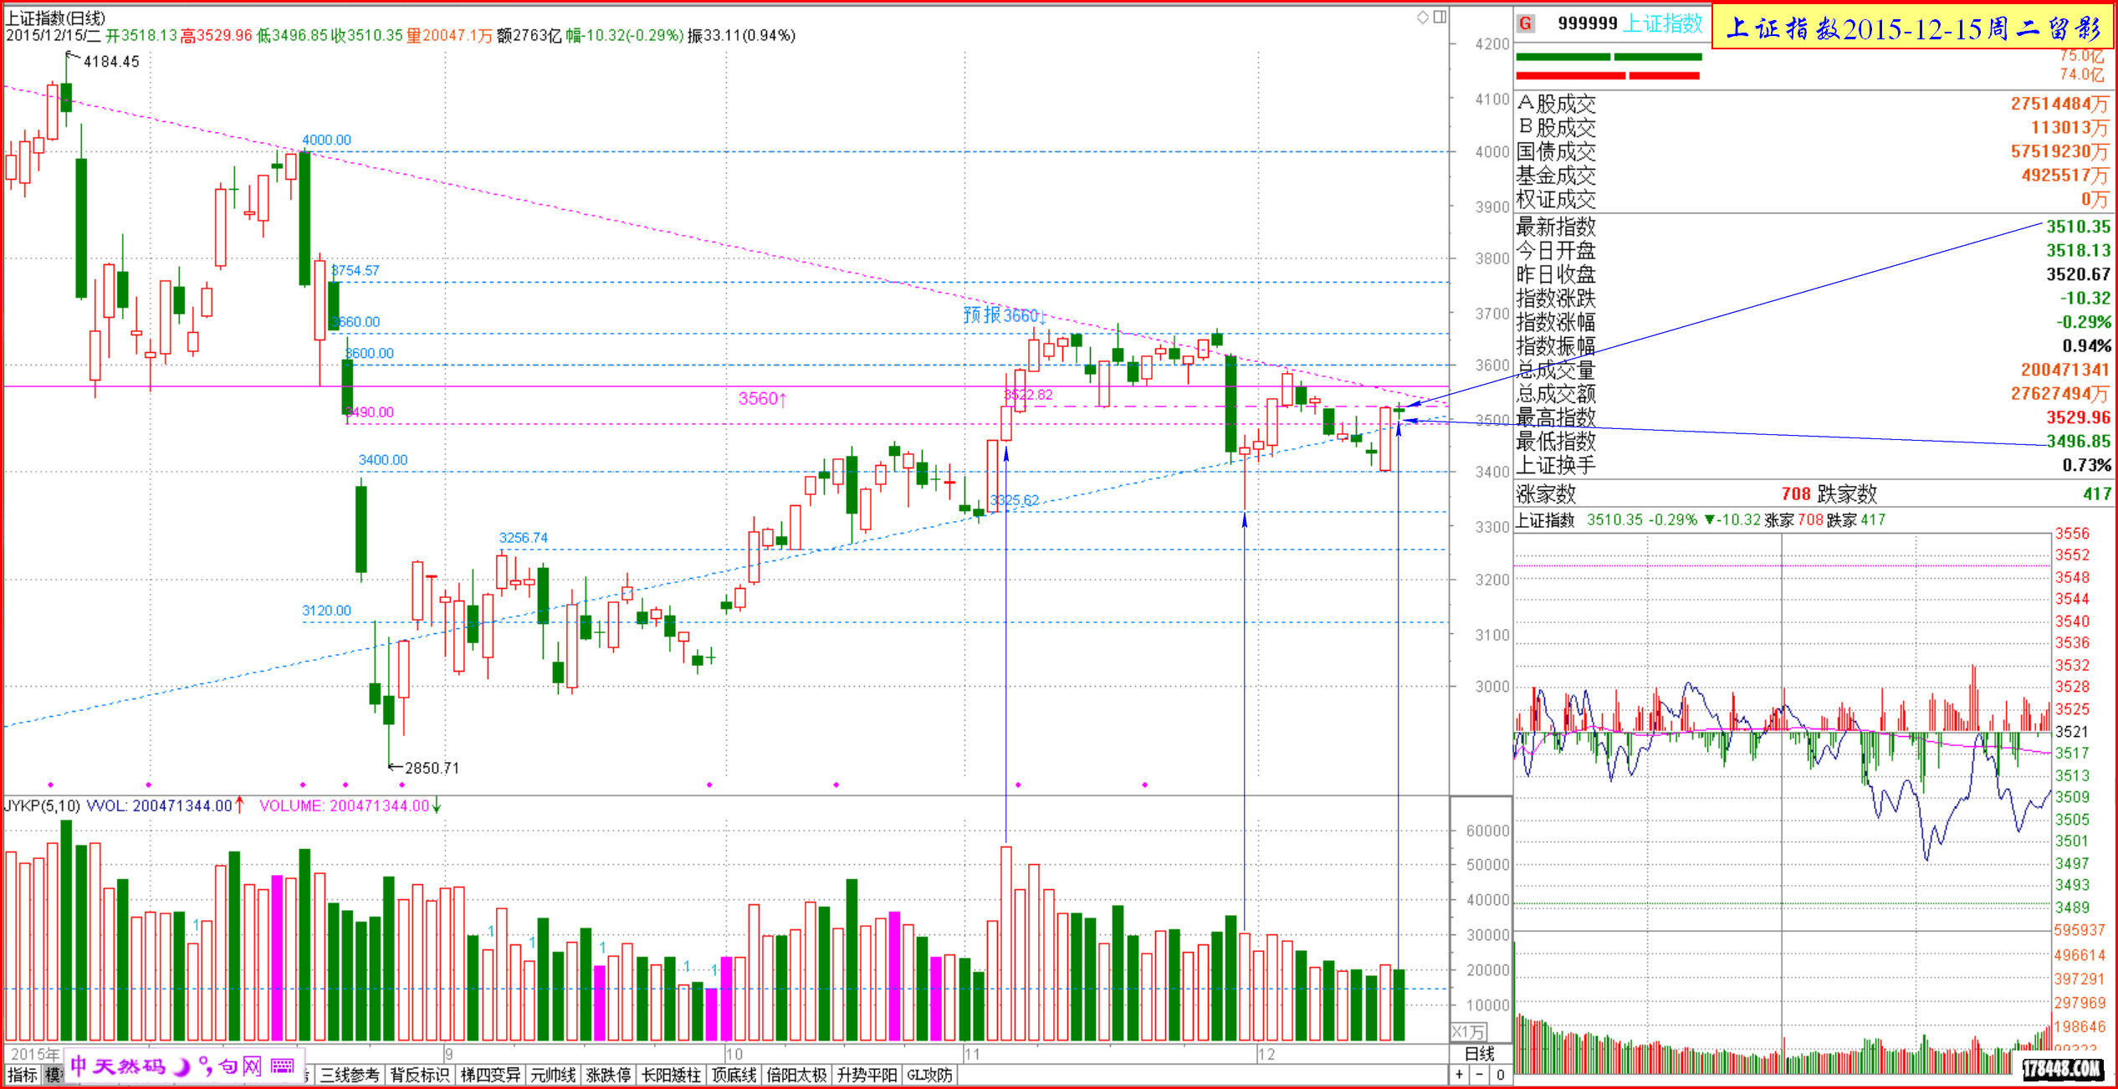Click the 最低指数 value 3496.85
The height and width of the screenshot is (1089, 2118).
coord(2078,441)
